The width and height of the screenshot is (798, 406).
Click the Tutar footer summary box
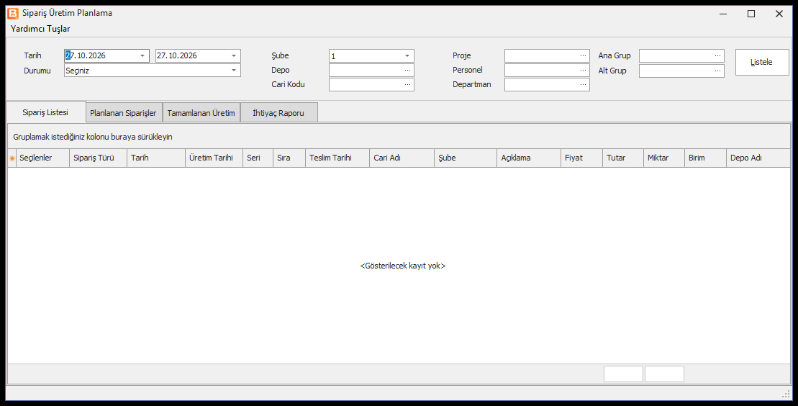(623, 374)
